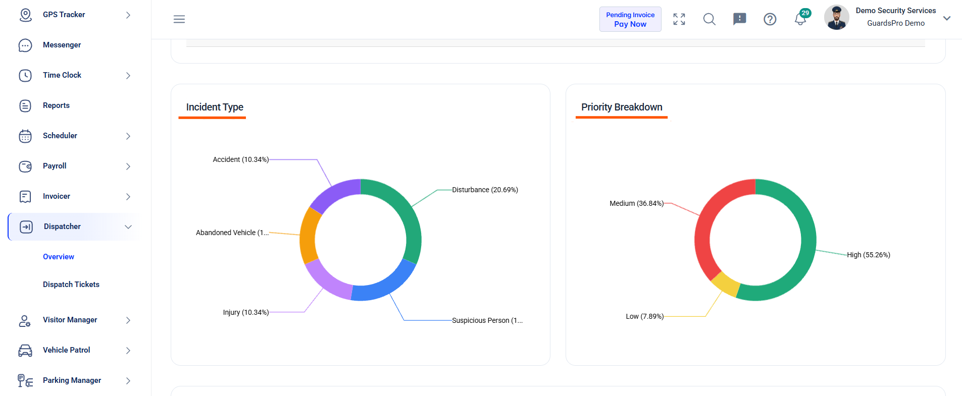Open the account dropdown arrow
Screen dimensions: 962x396
pos(947,18)
